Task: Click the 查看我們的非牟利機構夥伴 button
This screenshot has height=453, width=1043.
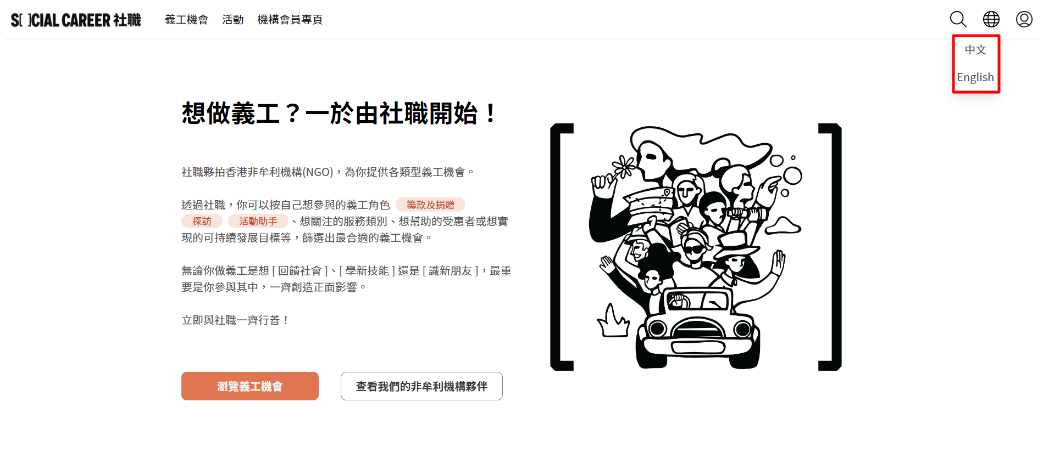Action: (421, 386)
